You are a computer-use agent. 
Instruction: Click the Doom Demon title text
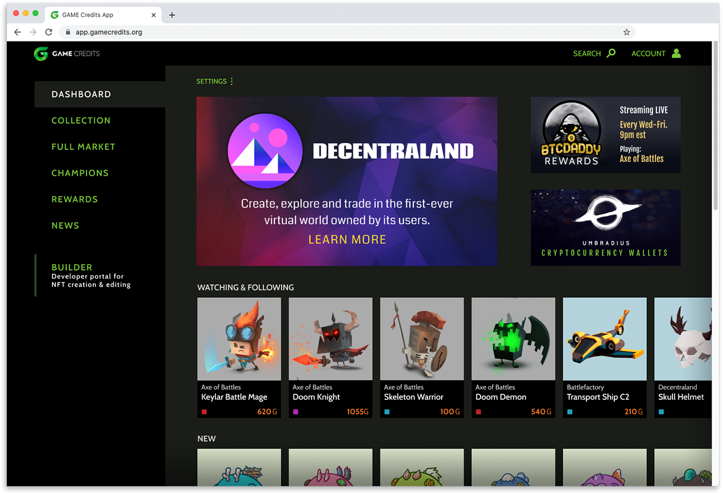501,397
